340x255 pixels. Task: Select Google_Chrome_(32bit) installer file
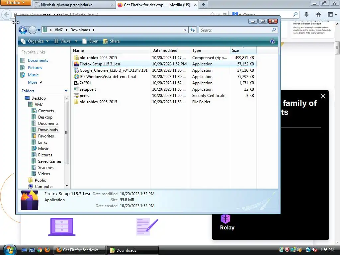pos(164,70)
